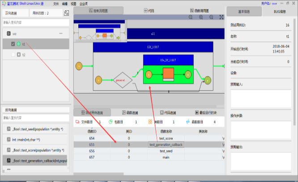Zoom out of the control flow diagram
298x182 pixels.
point(211,17)
